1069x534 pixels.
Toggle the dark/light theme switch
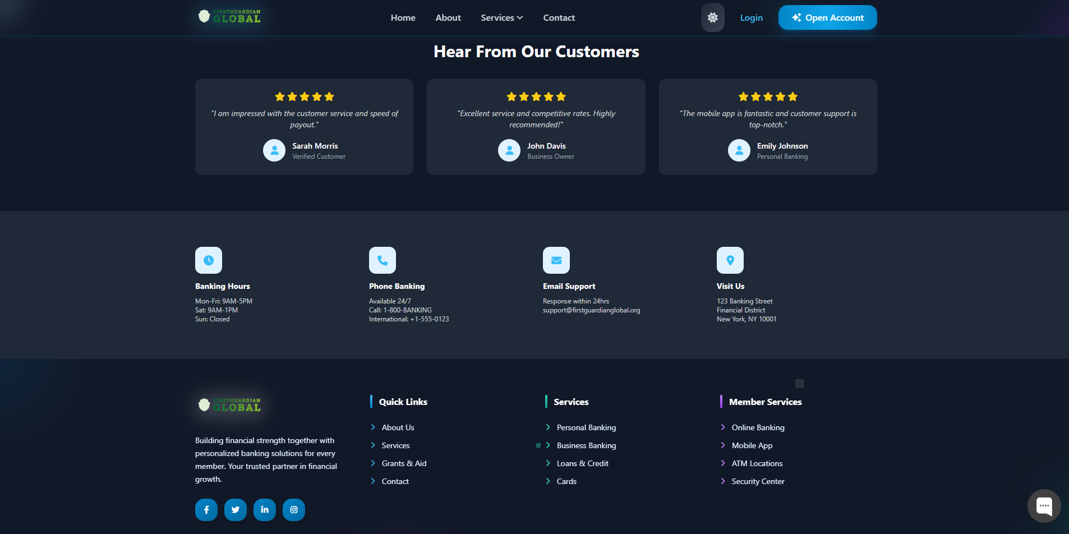coord(712,17)
